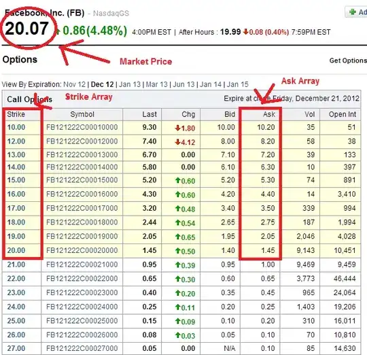Screen dimensions: 367x355
Task: Select Jun 13 expiration
Action: [x=183, y=84]
